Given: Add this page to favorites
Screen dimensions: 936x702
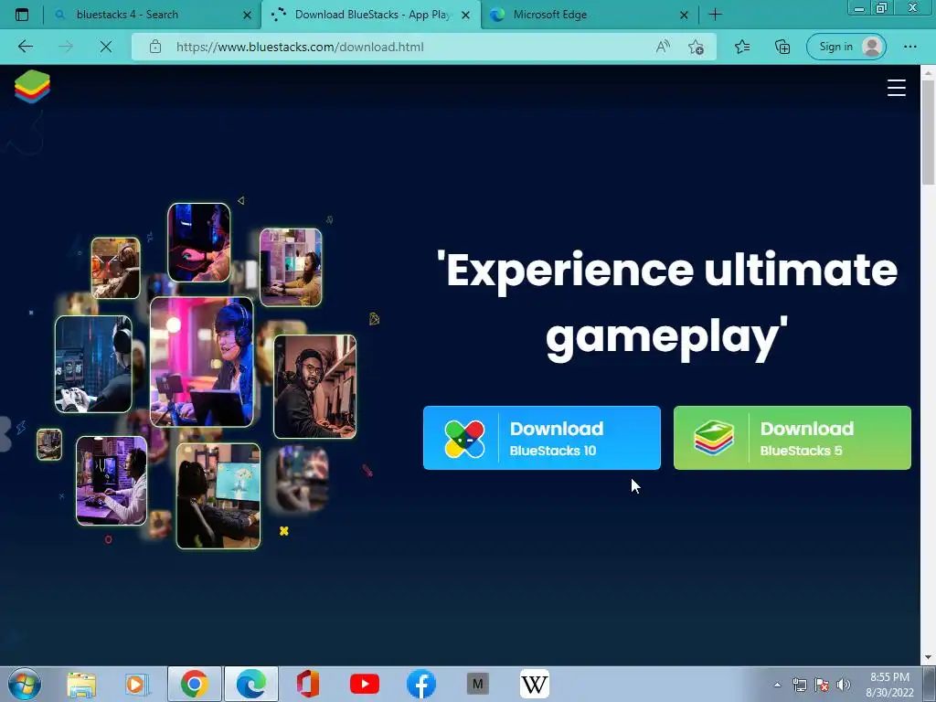Looking at the screenshot, I should point(696,47).
